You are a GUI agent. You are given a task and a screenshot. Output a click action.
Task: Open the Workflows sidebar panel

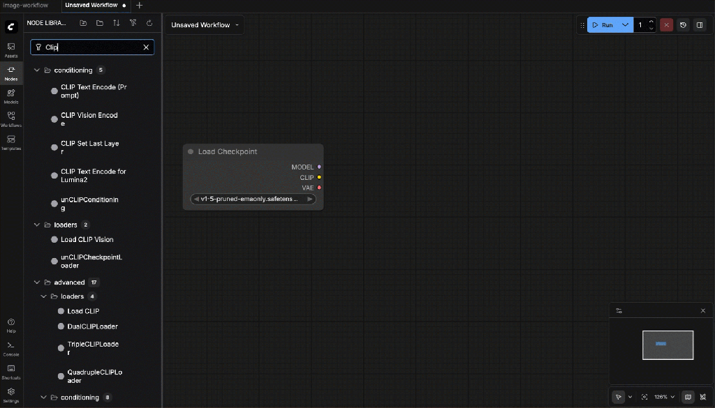[x=11, y=119]
